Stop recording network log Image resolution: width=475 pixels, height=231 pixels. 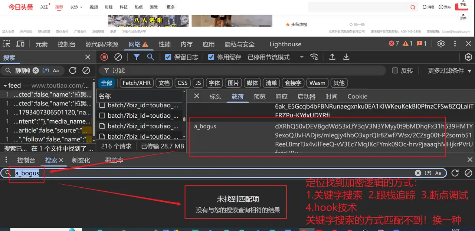tap(104, 57)
